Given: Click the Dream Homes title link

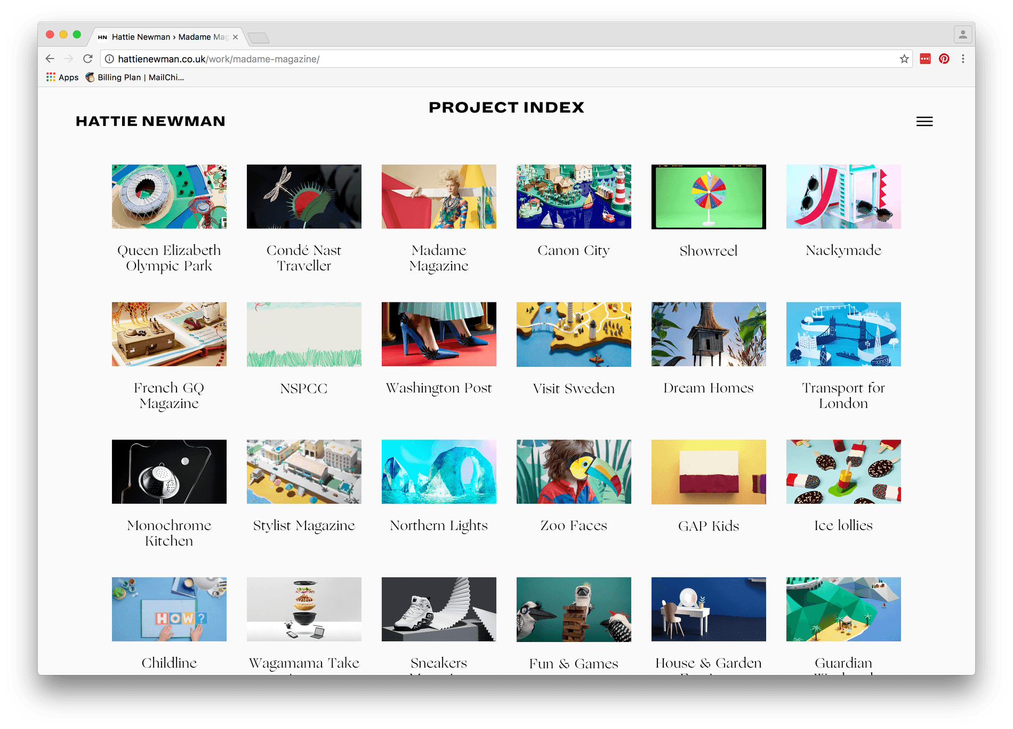Looking at the screenshot, I should (x=709, y=388).
